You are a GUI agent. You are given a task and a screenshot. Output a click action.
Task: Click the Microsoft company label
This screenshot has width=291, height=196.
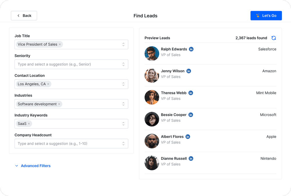(x=268, y=115)
